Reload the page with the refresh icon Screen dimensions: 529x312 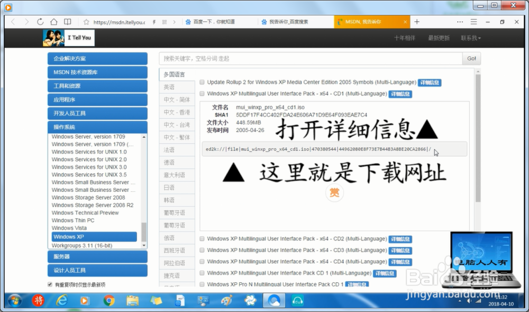tap(40, 22)
